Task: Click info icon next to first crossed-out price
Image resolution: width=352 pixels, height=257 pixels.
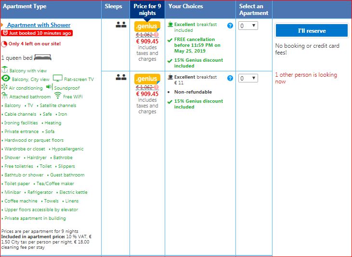Action: (x=156, y=35)
